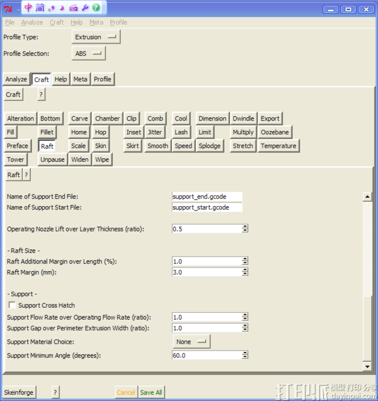This screenshot has height=401, width=378.
Task: Click the question mark button beside Raft
Action: pyautogui.click(x=26, y=175)
